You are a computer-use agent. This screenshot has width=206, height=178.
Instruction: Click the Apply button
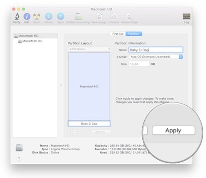[x=173, y=130]
